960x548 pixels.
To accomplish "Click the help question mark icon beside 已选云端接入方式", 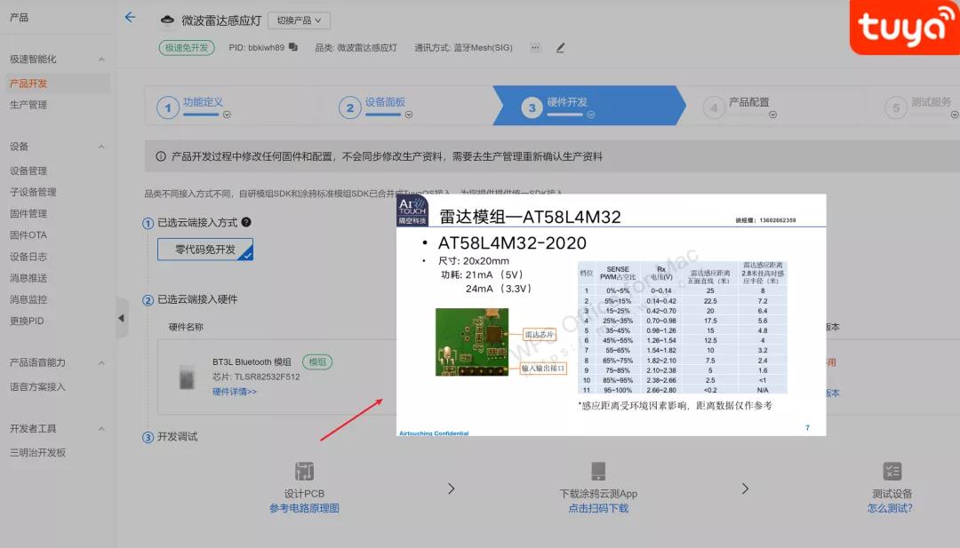I will (x=246, y=222).
